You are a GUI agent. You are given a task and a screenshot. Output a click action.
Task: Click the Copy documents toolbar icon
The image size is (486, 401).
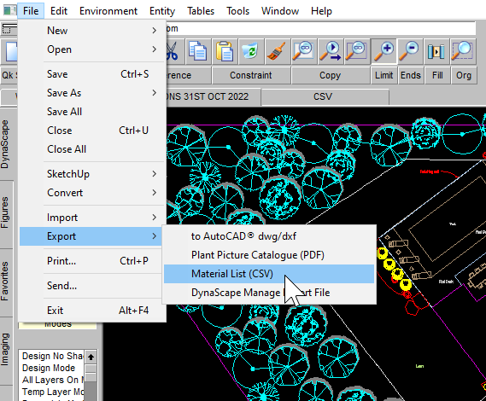pyautogui.click(x=198, y=51)
